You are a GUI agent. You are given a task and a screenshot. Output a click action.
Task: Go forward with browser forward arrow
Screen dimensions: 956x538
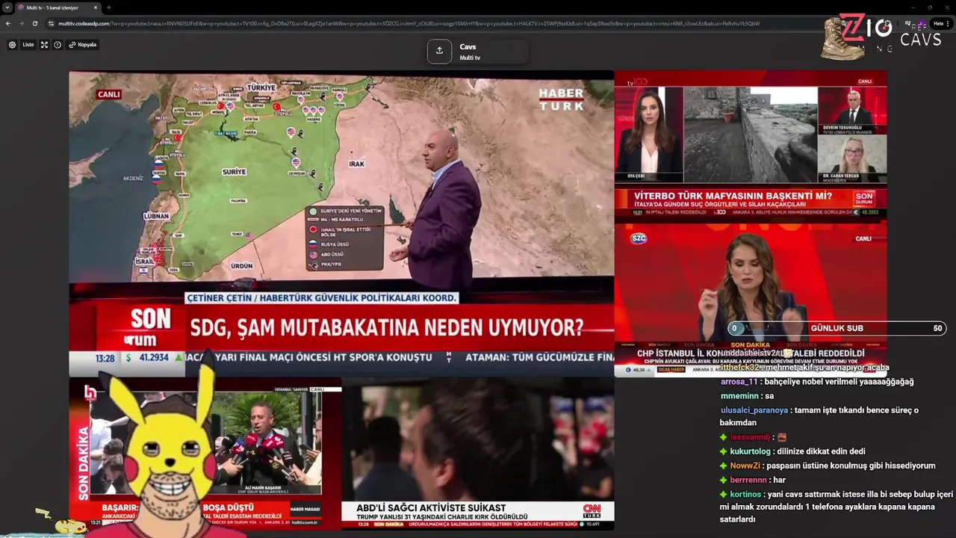click(x=22, y=23)
